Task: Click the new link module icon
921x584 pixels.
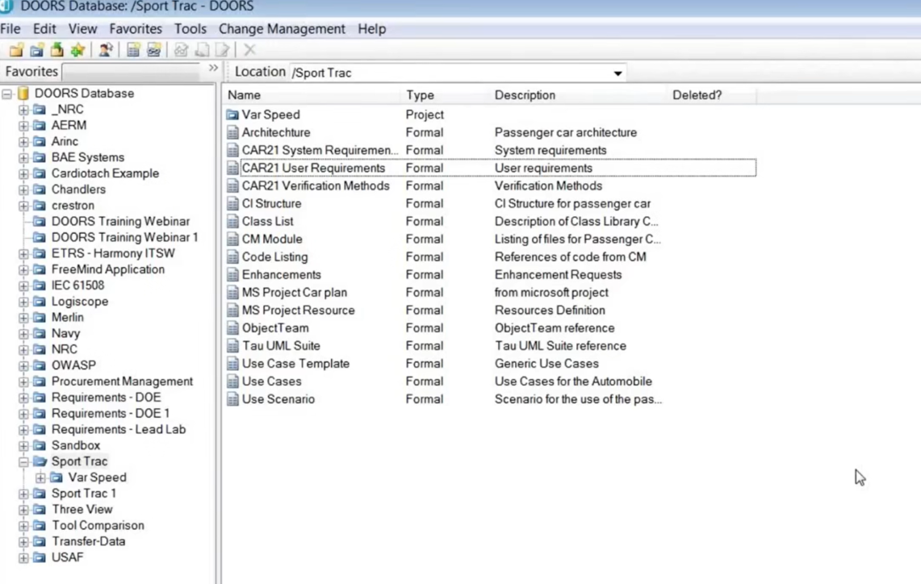Action: [154, 50]
